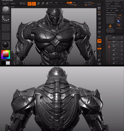Open the dotted Stroke type picker

[x=6, y=19]
